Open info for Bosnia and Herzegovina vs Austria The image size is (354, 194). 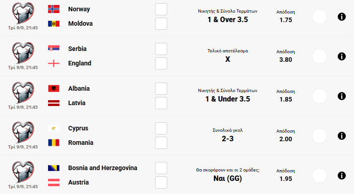coord(341,176)
